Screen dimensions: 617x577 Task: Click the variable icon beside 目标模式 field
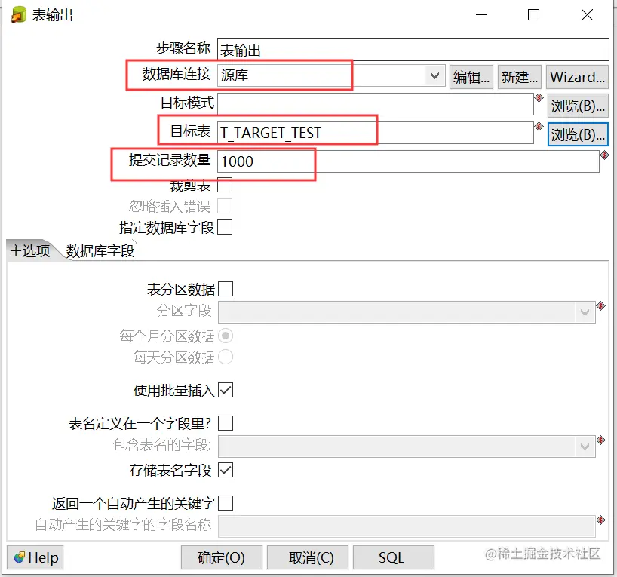(x=539, y=97)
